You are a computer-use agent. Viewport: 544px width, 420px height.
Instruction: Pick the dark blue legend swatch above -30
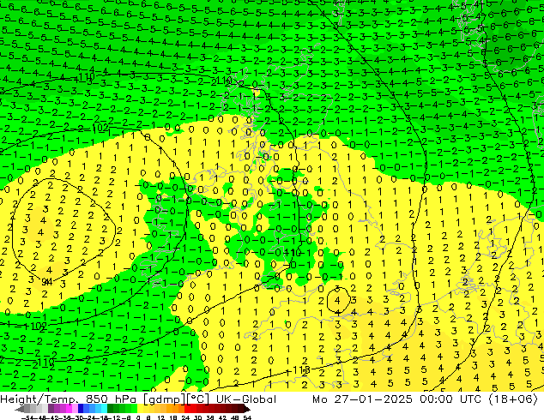click(81, 408)
